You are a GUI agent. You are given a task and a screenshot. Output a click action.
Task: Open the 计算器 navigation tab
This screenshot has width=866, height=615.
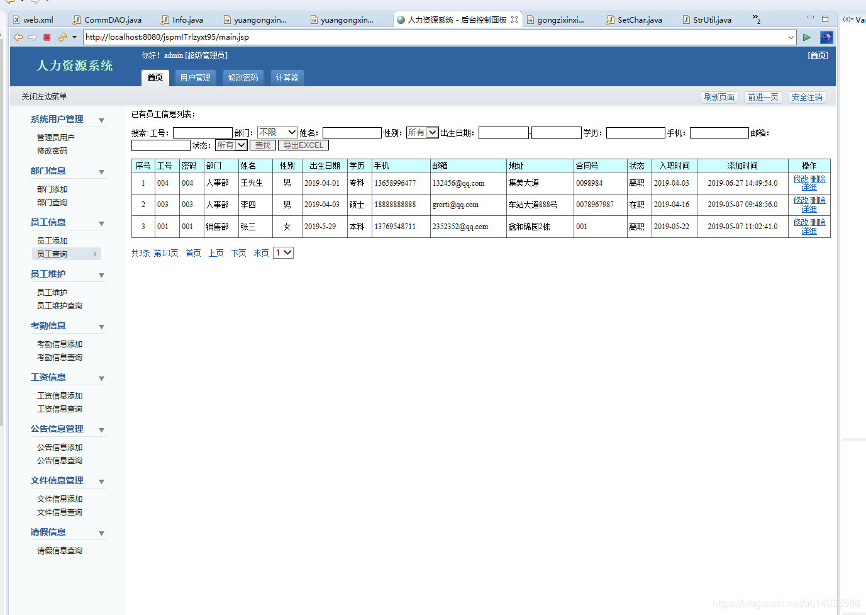287,77
